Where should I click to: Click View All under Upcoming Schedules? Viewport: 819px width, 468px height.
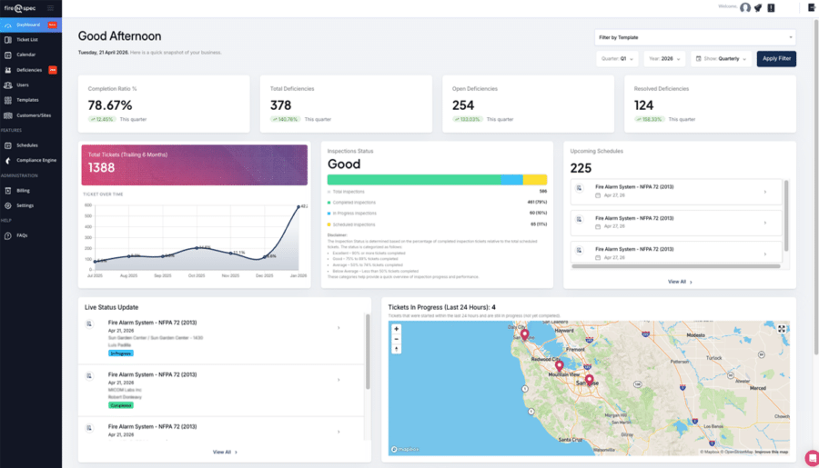[x=679, y=282]
